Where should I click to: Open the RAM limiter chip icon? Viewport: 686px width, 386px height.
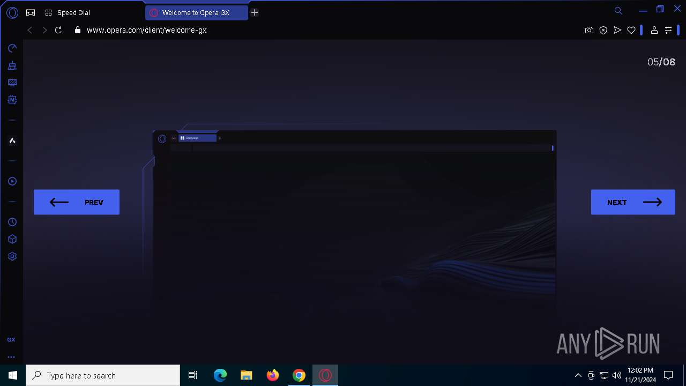12,100
